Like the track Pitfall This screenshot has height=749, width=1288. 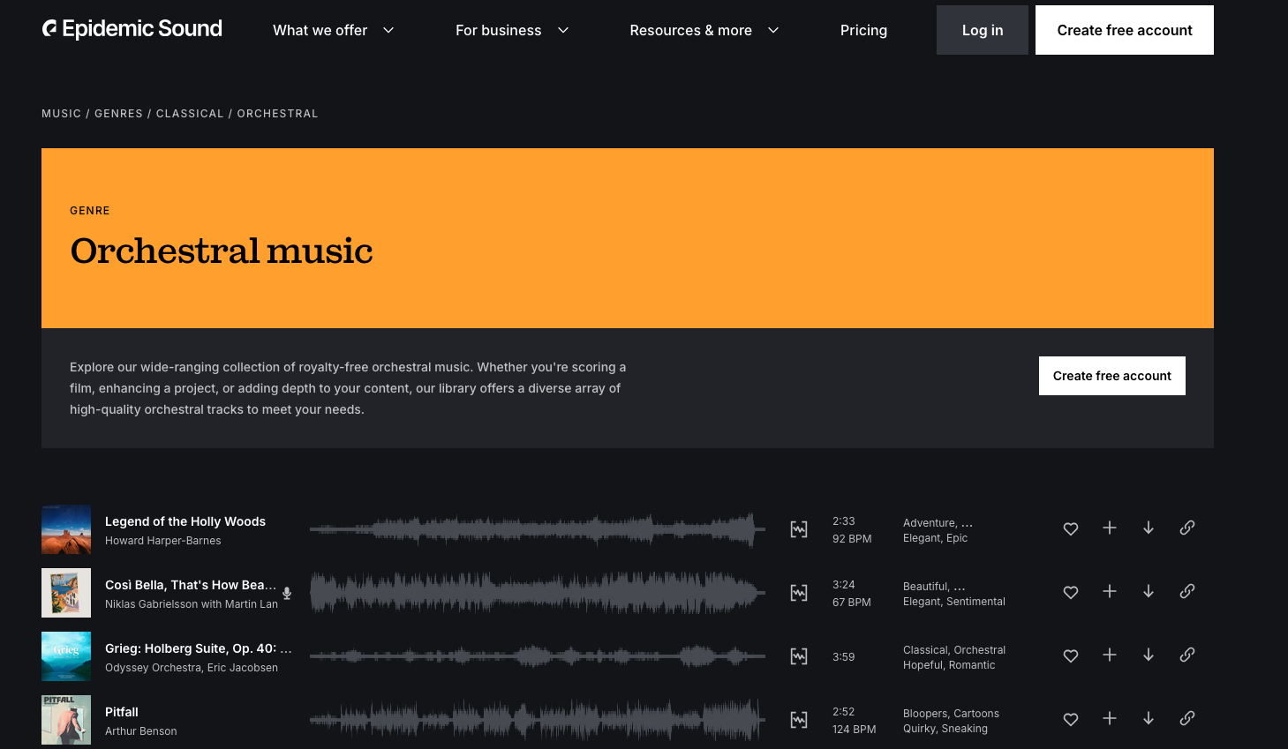(x=1071, y=719)
